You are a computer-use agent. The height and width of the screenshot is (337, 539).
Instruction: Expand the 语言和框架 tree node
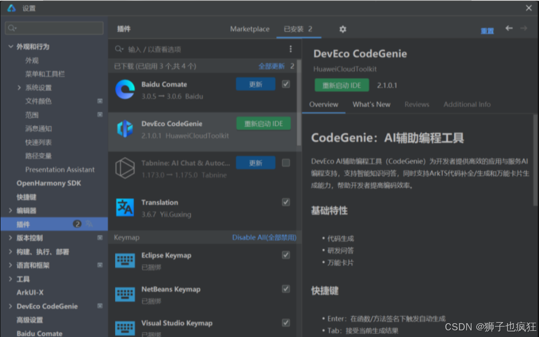[11, 265]
